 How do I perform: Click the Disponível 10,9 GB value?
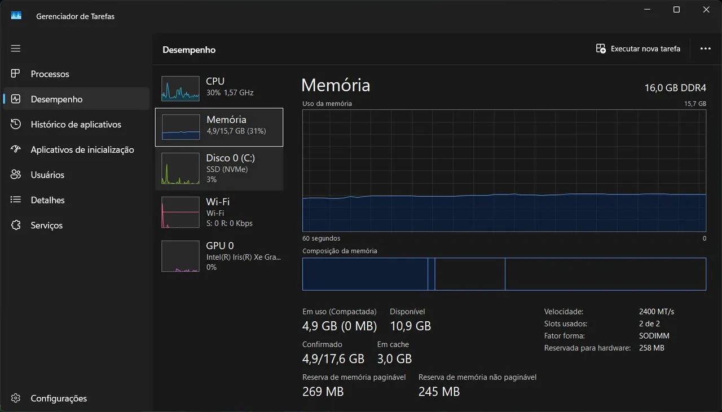click(411, 326)
